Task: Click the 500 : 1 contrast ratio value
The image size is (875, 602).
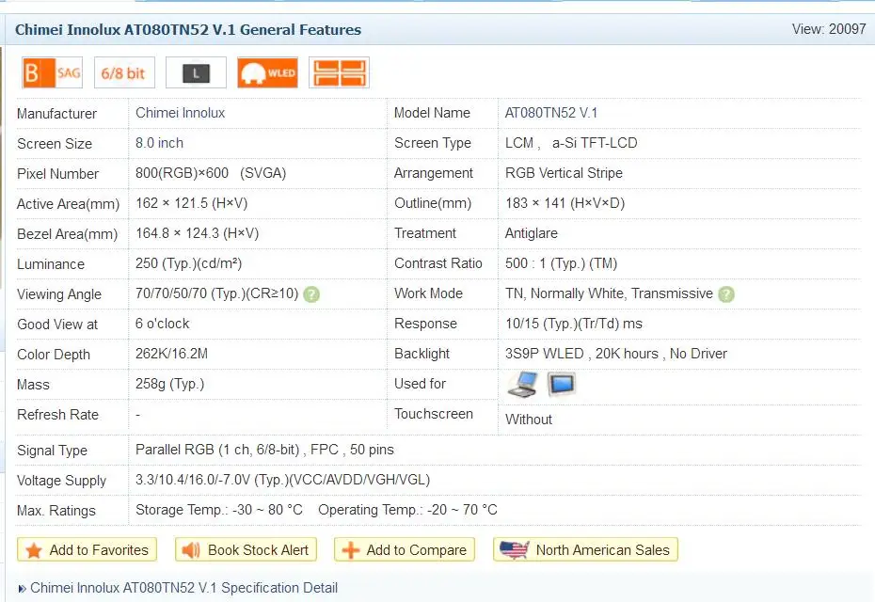Action: click(x=561, y=263)
